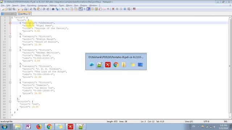This screenshot has height=130, width=232.
Task: Collapse the "store" fold on line 1
Action: (x=10, y=18)
